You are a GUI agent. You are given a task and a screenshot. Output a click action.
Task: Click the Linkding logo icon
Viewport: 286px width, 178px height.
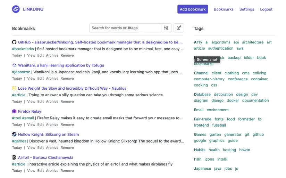click(16, 9)
